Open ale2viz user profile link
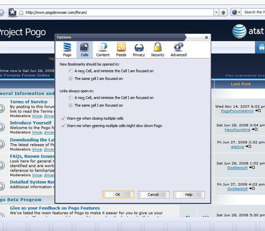Viewport: 265px width, 231px height. (x=237, y=147)
